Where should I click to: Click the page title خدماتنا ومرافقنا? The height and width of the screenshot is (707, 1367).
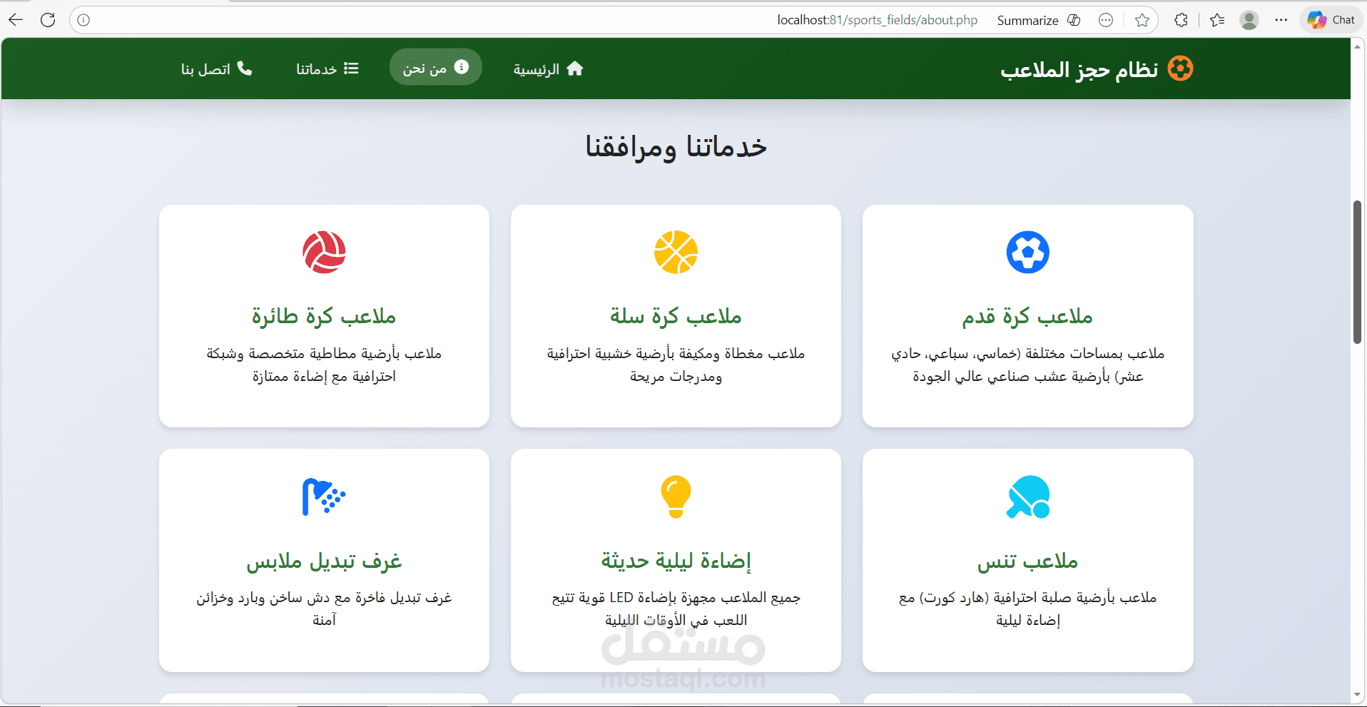coord(676,146)
